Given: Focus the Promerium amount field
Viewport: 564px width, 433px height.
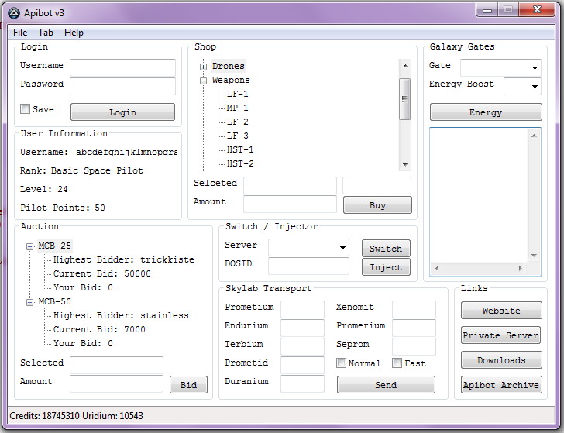Looking at the screenshot, I should (x=414, y=328).
